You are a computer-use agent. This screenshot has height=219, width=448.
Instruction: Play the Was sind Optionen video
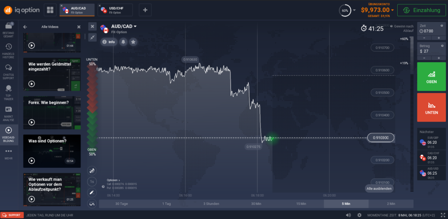tap(31, 161)
